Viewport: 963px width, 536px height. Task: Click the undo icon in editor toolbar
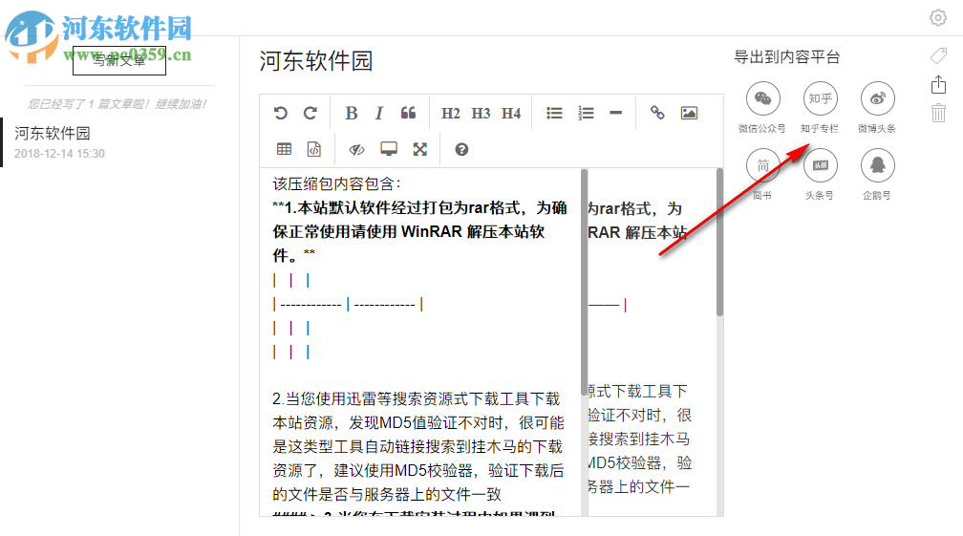pyautogui.click(x=281, y=113)
